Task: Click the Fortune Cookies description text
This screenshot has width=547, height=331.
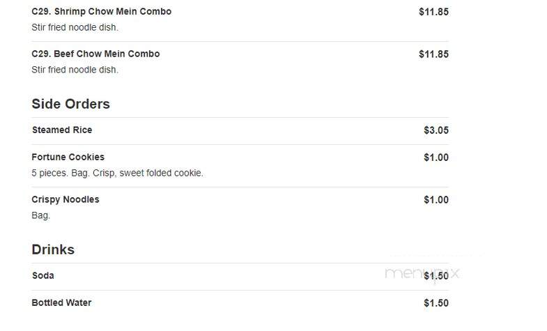Action: click(x=117, y=173)
